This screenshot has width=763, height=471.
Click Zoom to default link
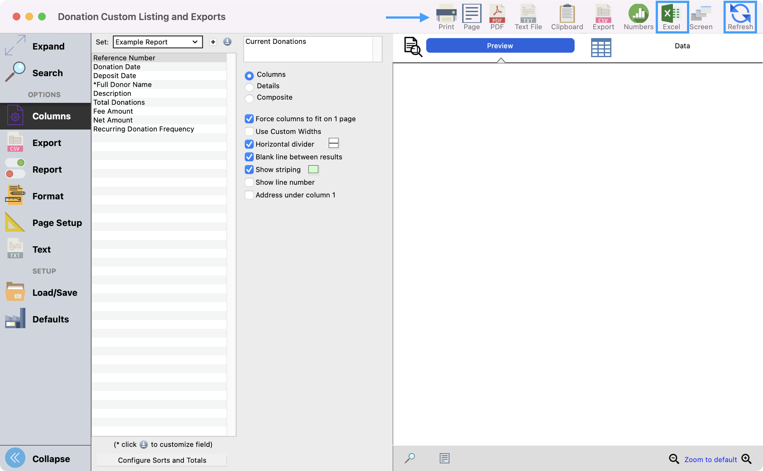pyautogui.click(x=710, y=459)
